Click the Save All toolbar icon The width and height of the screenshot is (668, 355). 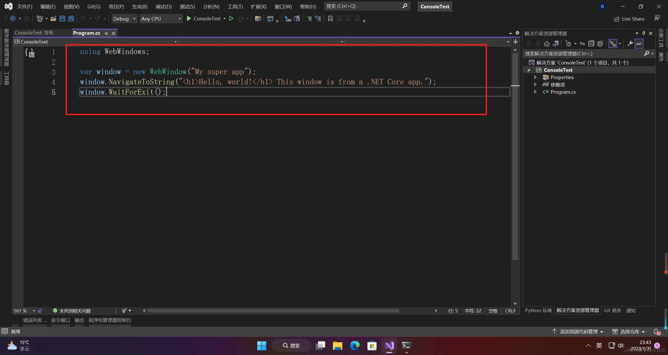coord(71,19)
